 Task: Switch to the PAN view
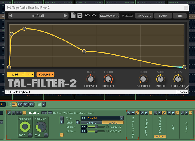pos(20,104)
